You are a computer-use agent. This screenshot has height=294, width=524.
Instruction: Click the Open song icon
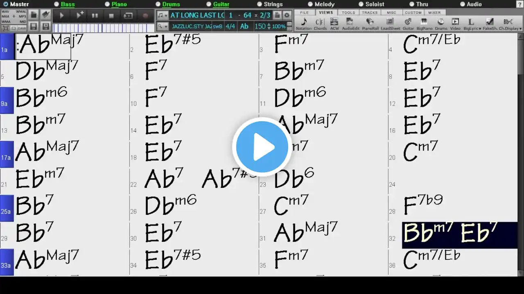tap(46, 15)
